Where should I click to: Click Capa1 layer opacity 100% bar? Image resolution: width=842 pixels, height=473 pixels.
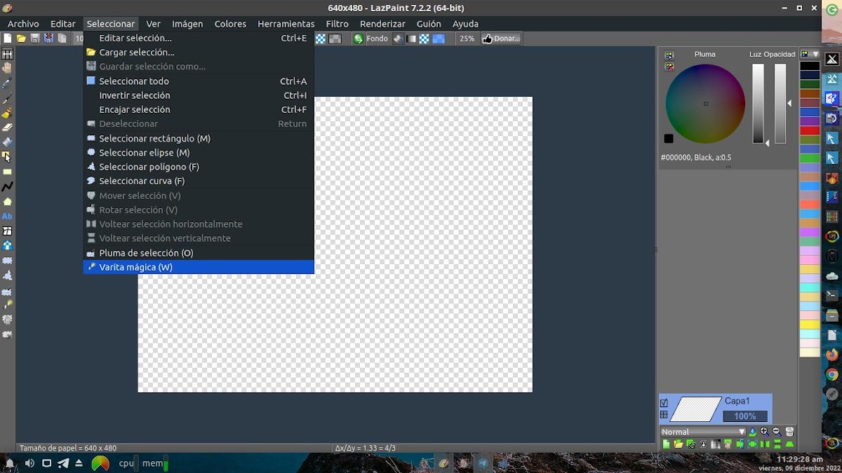[745, 416]
